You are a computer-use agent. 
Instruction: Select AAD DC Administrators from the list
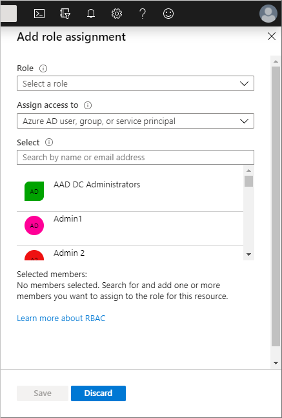click(x=130, y=191)
